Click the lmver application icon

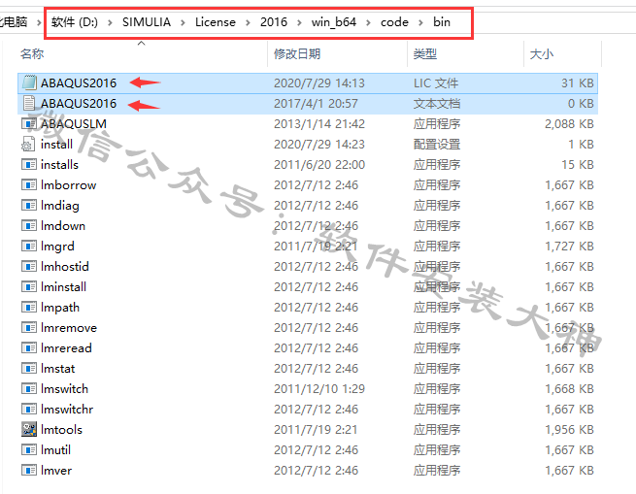point(29,470)
